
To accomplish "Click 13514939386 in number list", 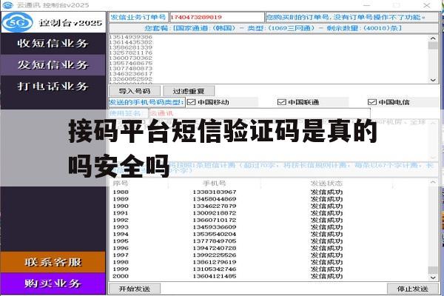I will pyautogui.click(x=131, y=37).
